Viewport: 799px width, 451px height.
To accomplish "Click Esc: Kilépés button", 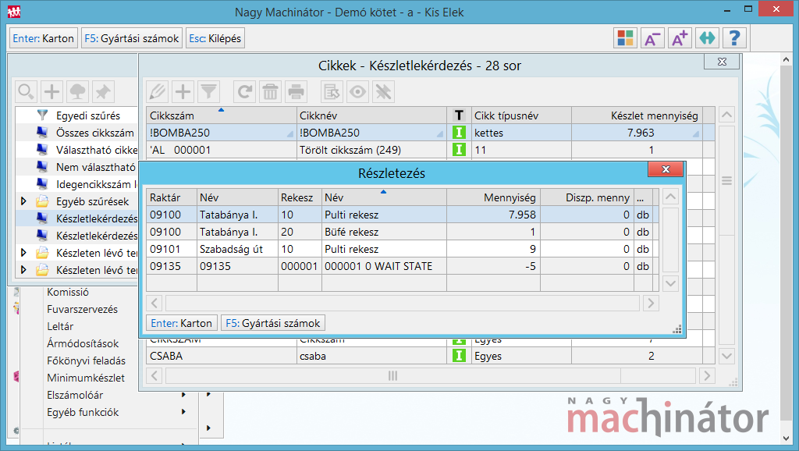I will [215, 38].
